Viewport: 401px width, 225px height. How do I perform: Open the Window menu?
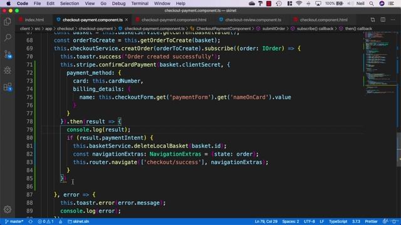coord(162,4)
